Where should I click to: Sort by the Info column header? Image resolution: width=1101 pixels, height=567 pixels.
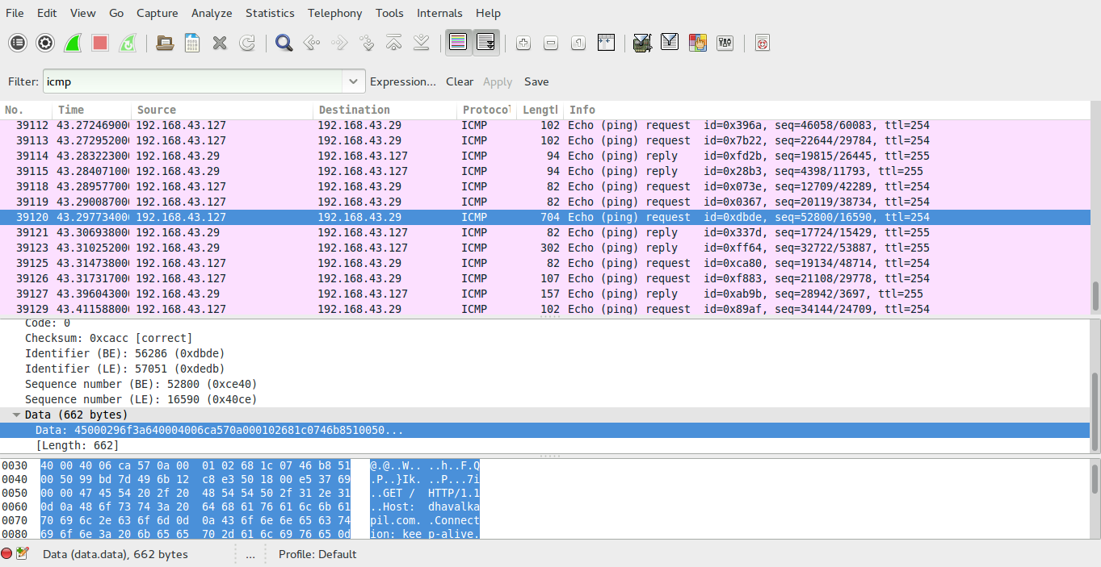pyautogui.click(x=827, y=110)
